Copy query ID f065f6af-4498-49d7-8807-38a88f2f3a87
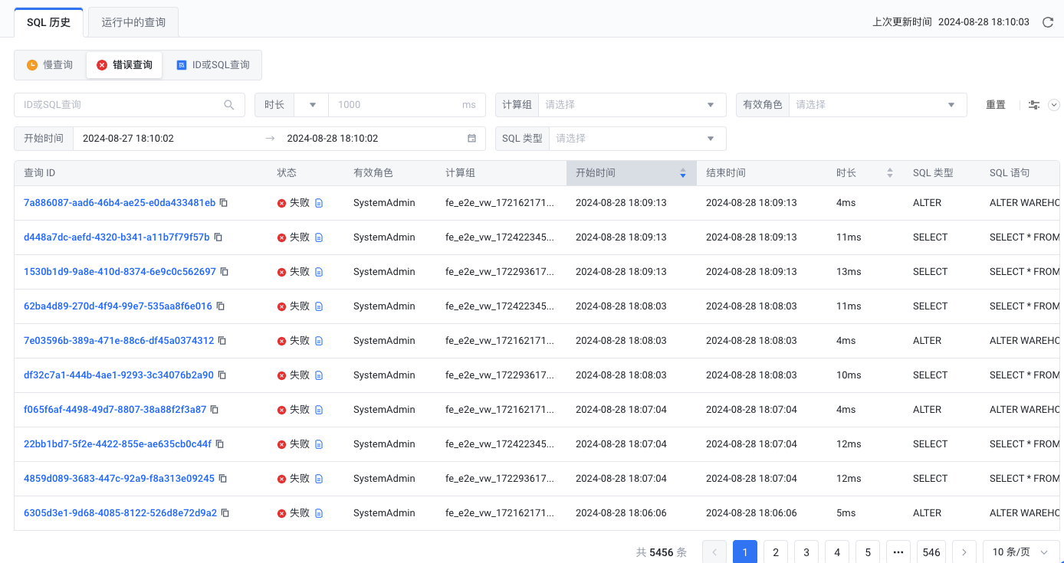This screenshot has width=1064, height=563. coord(215,410)
